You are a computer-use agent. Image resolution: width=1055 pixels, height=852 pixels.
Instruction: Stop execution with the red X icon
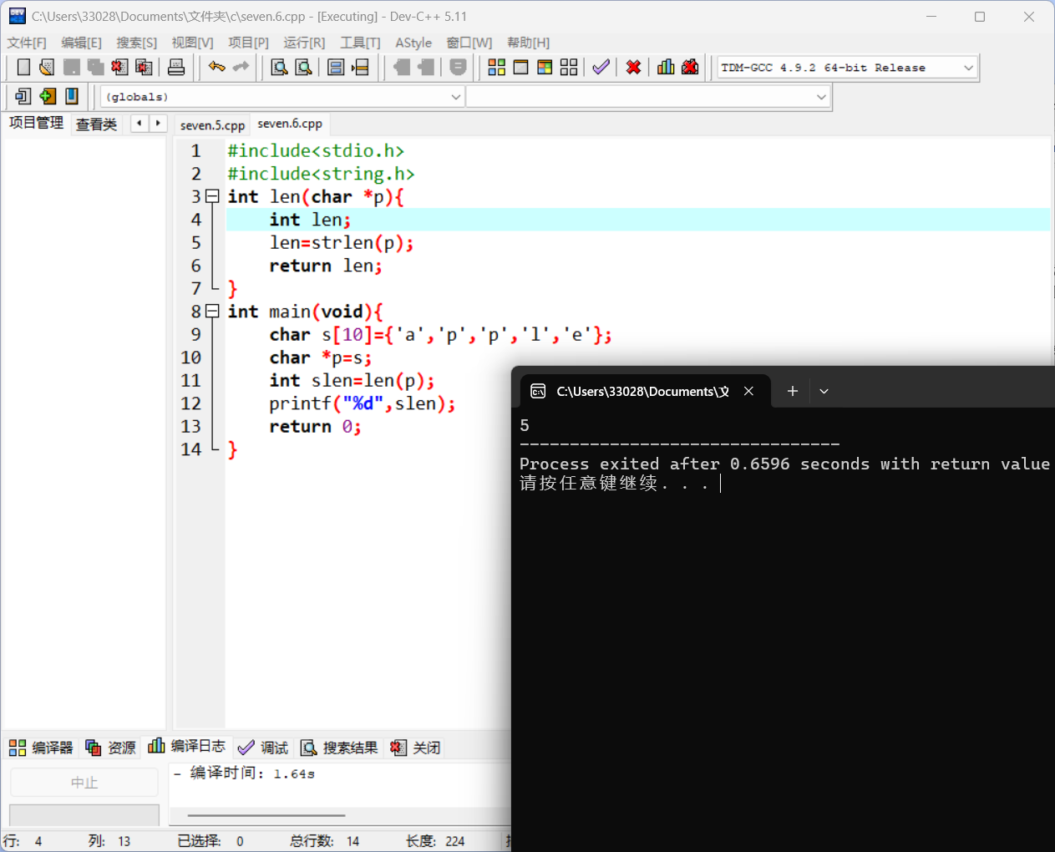point(633,67)
